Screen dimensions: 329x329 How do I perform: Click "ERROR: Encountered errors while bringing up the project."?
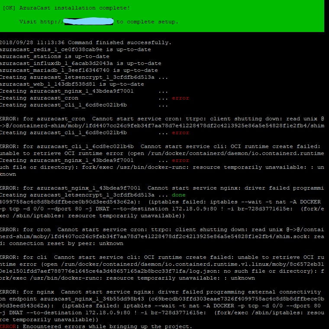(x=96, y=326)
